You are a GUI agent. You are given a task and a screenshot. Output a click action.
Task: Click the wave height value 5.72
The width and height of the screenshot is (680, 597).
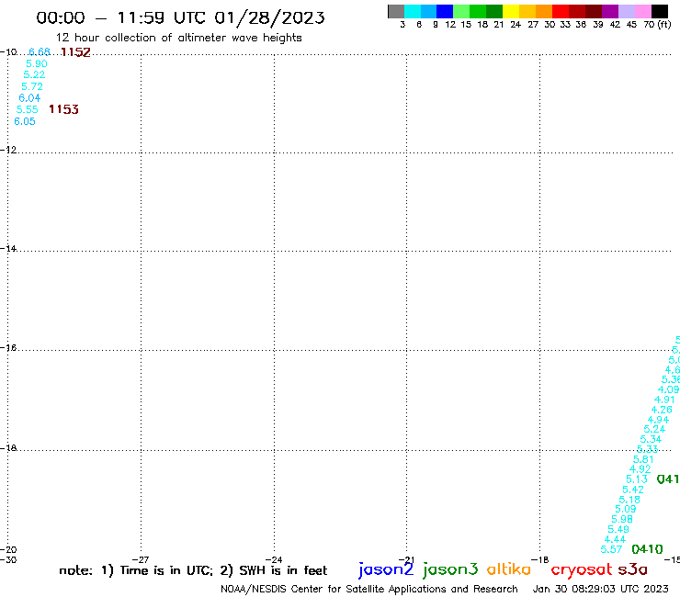click(x=32, y=86)
